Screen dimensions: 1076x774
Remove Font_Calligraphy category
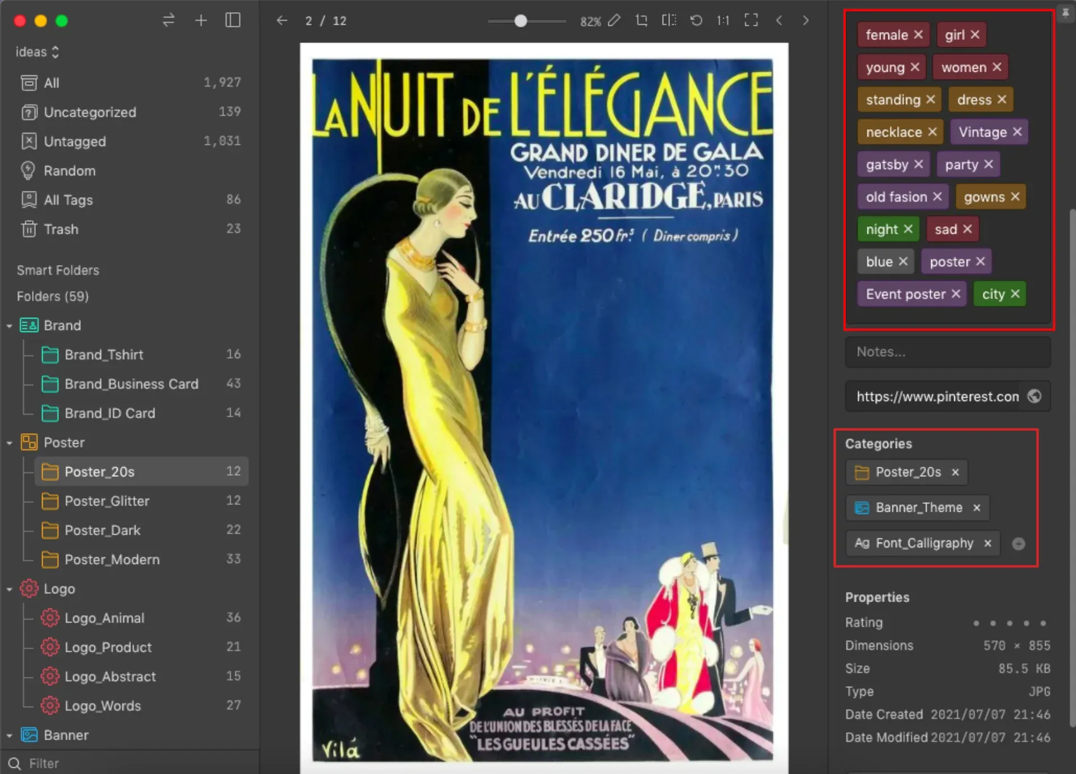988,543
